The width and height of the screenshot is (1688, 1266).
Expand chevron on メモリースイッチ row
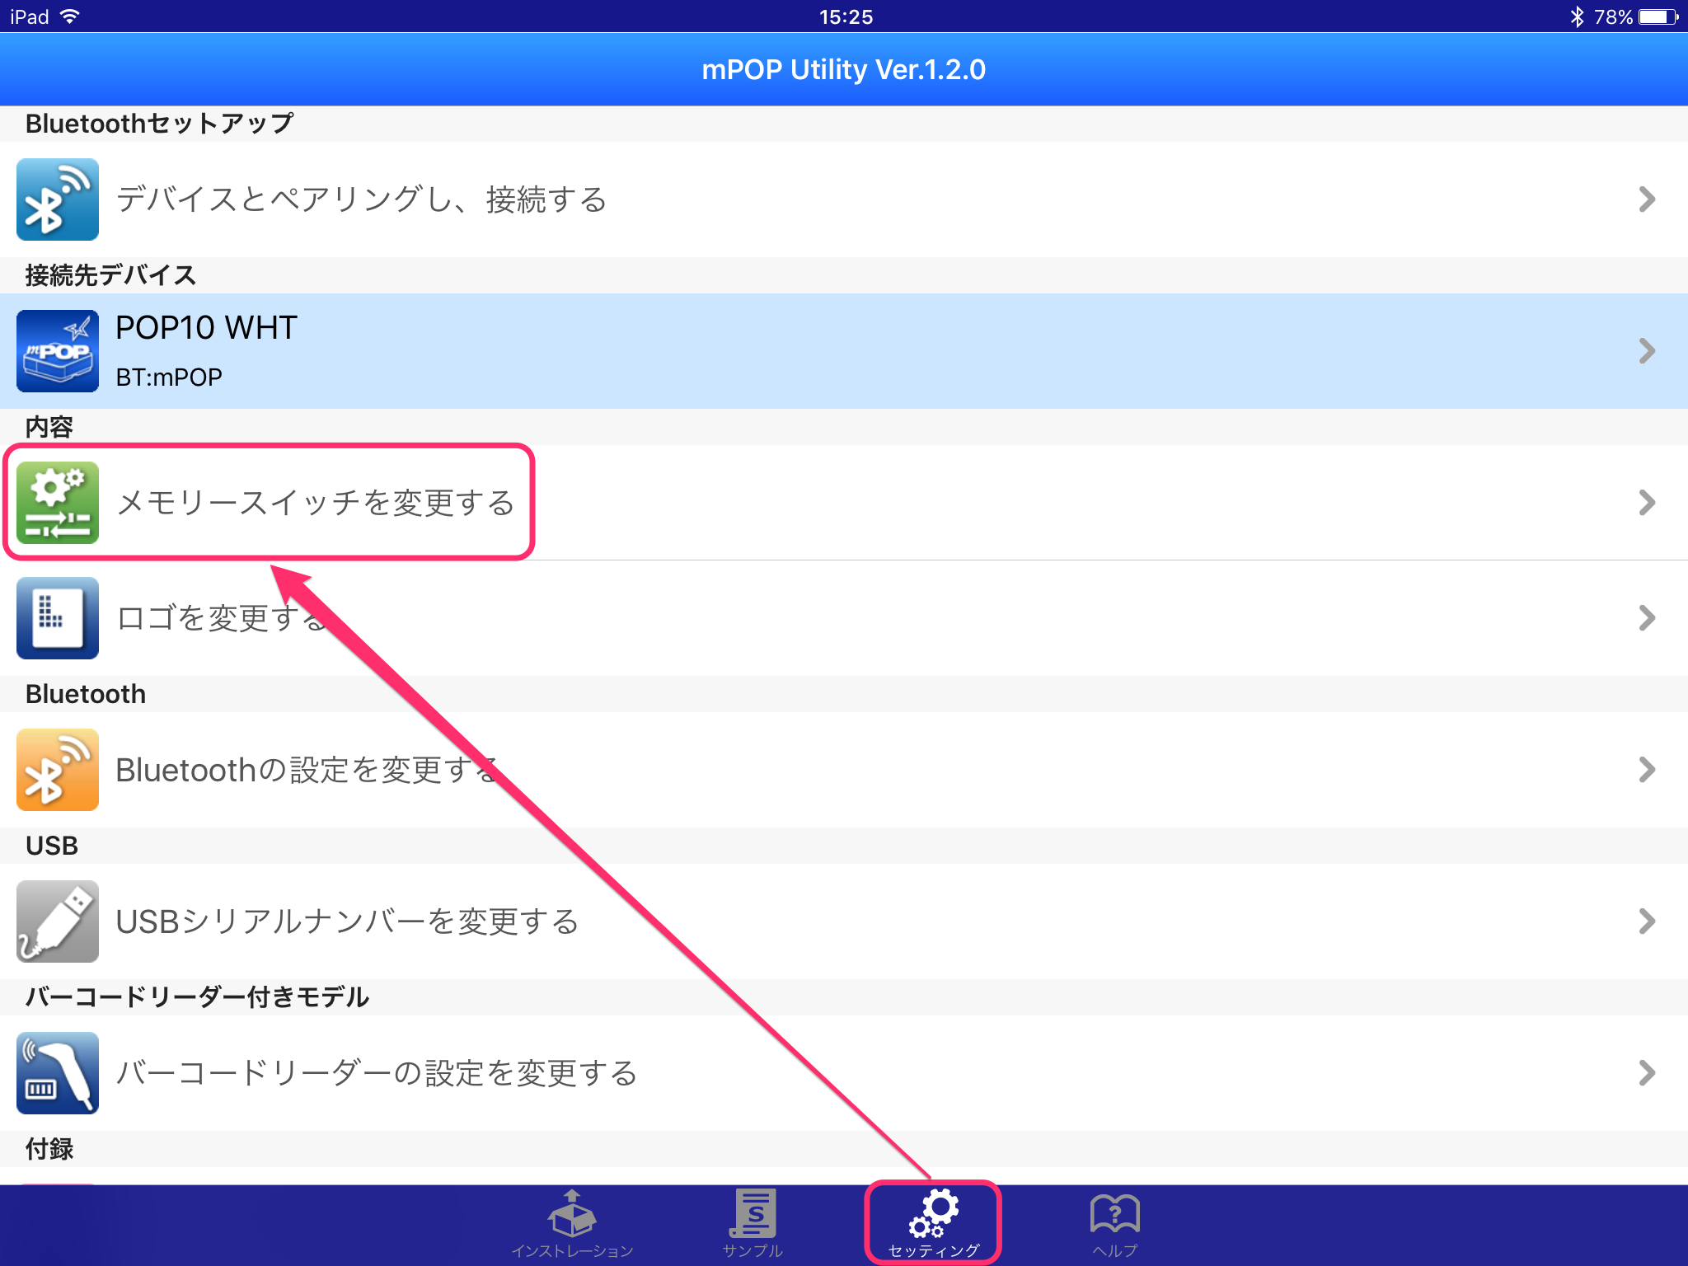1646,503
